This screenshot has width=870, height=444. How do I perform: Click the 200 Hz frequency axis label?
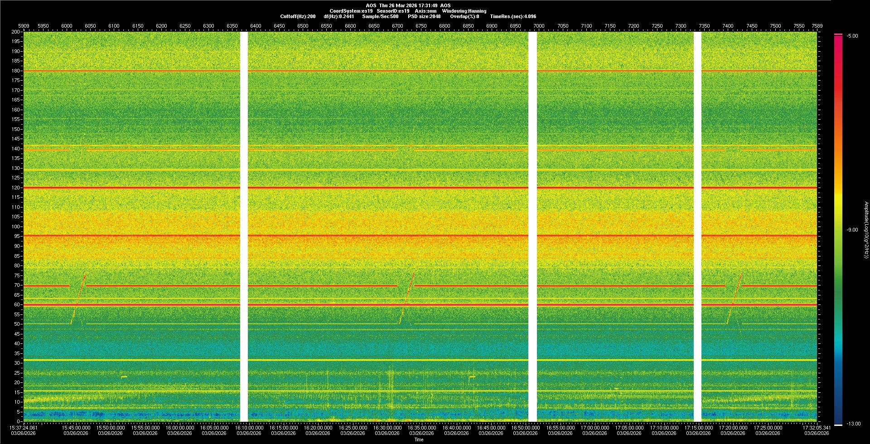16,32
